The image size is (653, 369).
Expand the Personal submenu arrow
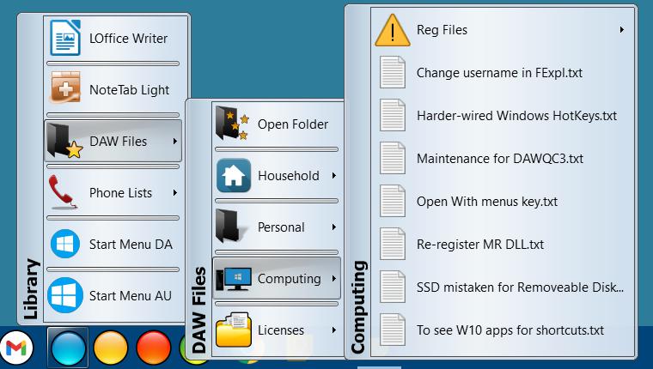point(333,227)
